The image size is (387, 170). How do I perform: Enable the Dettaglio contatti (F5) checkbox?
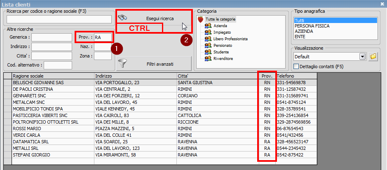click(296, 66)
